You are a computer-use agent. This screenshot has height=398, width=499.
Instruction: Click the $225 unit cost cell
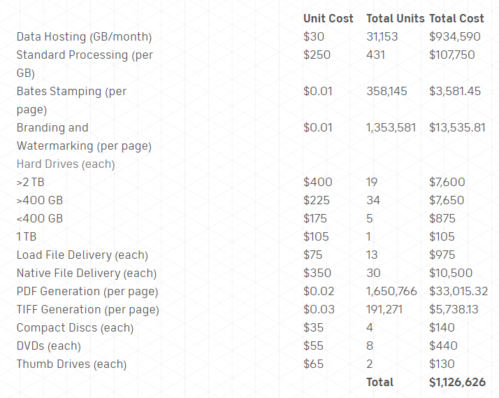[315, 200]
